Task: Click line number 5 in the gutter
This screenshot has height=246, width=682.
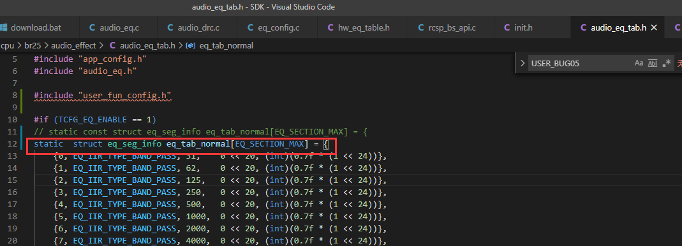Action: click(15, 59)
